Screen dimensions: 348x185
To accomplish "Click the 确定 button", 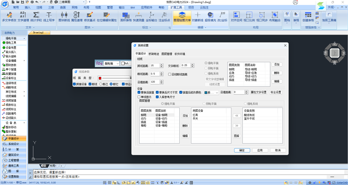I will click(242, 150).
